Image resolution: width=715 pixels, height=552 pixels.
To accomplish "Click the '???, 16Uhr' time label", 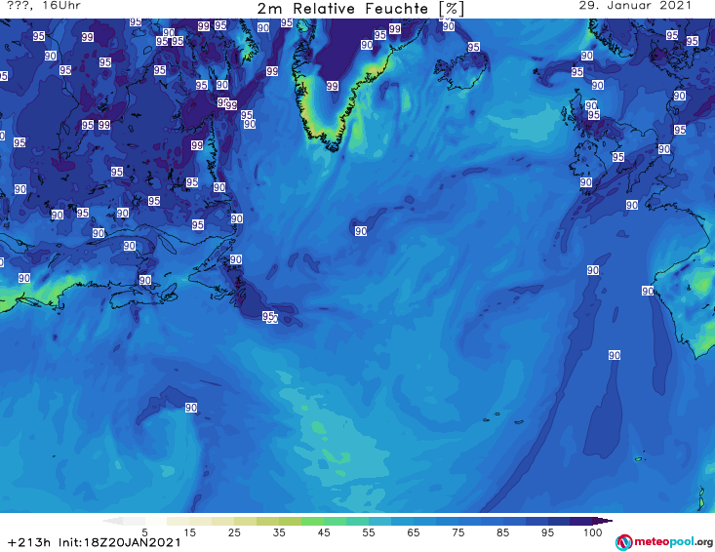I will tap(44, 6).
